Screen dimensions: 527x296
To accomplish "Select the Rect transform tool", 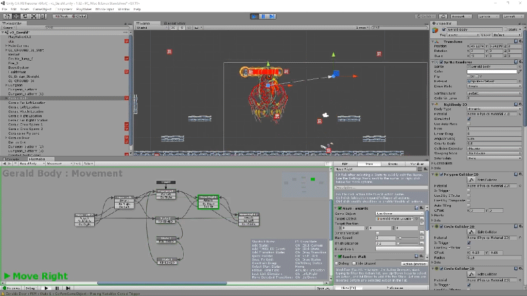I will tap(43, 16).
